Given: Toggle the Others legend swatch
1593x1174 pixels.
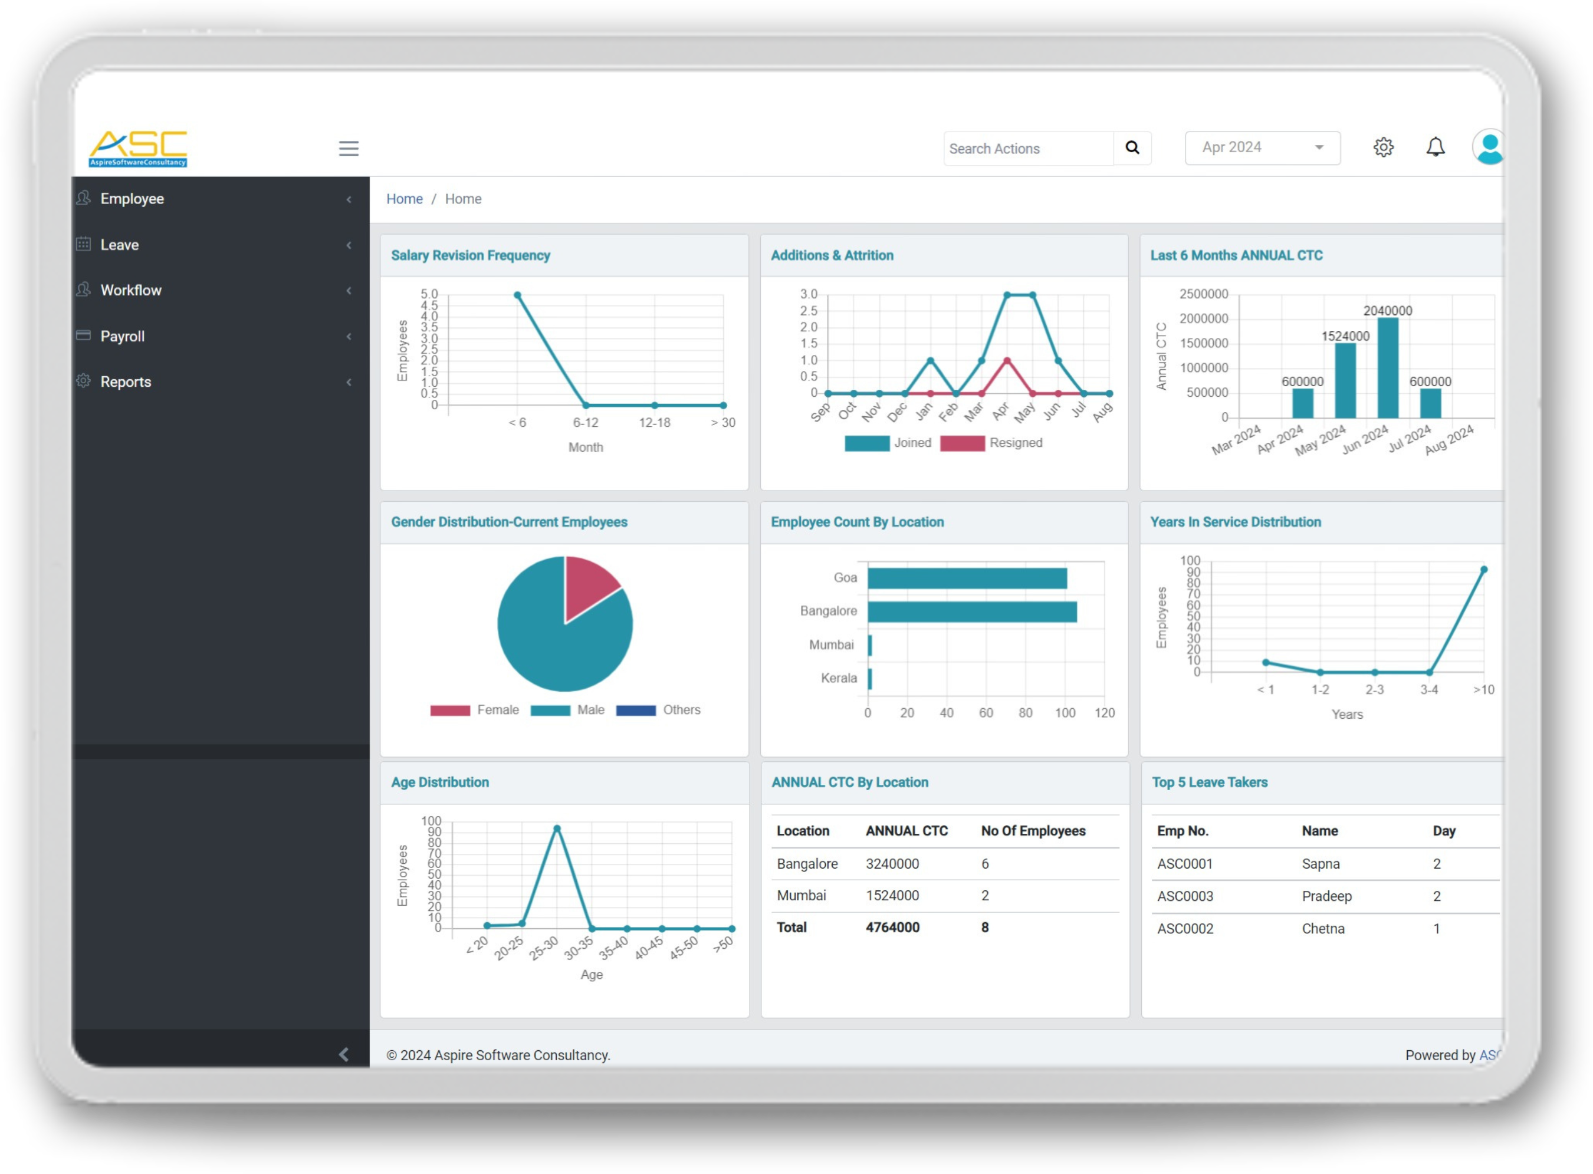Looking at the screenshot, I should pyautogui.click(x=636, y=711).
